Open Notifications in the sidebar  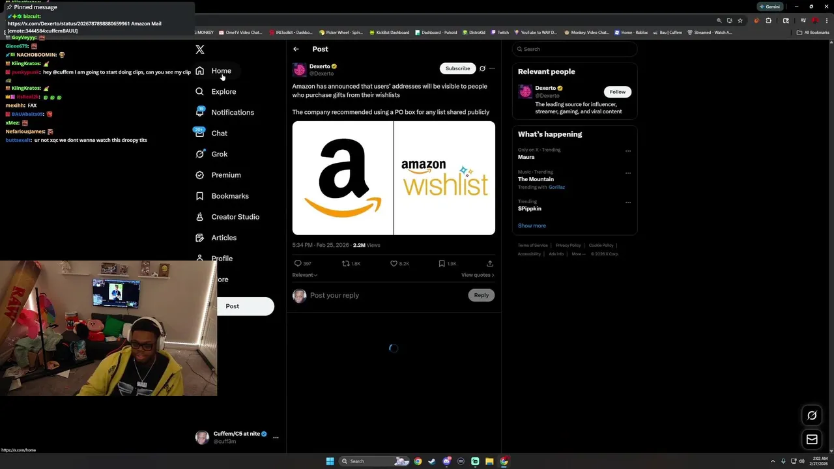[x=225, y=112]
